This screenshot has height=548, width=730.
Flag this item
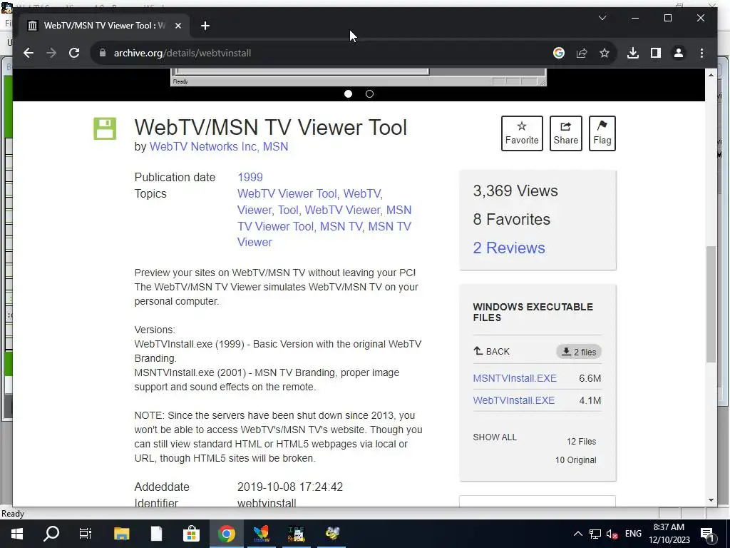pos(602,133)
